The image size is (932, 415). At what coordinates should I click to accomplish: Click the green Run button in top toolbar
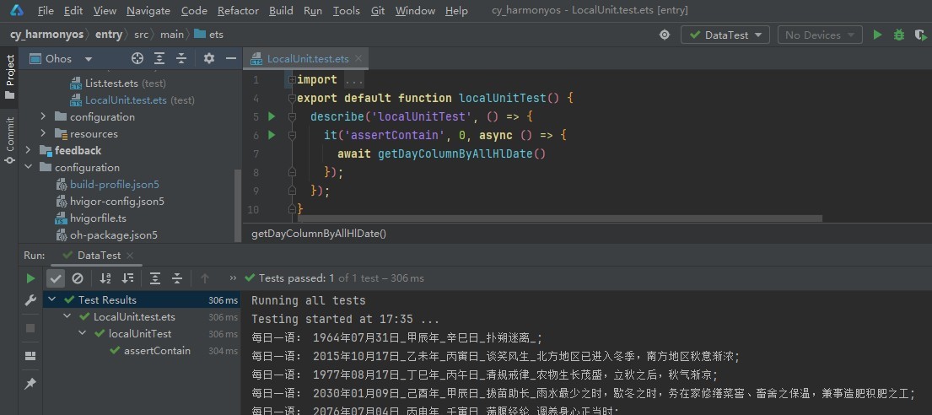pos(877,35)
